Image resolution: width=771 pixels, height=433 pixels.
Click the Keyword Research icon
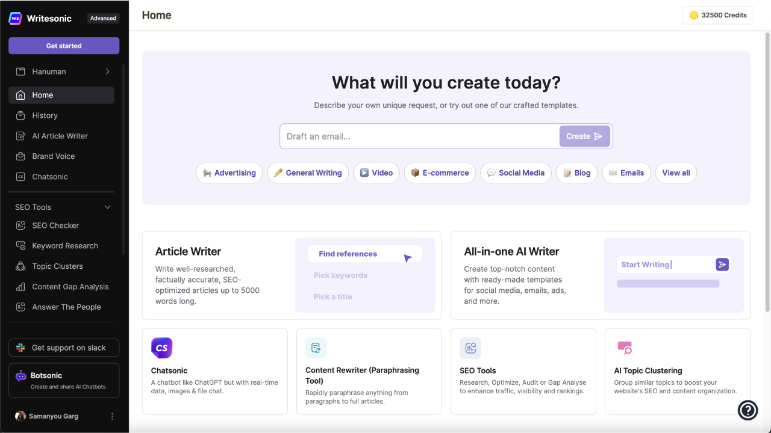pyautogui.click(x=20, y=246)
